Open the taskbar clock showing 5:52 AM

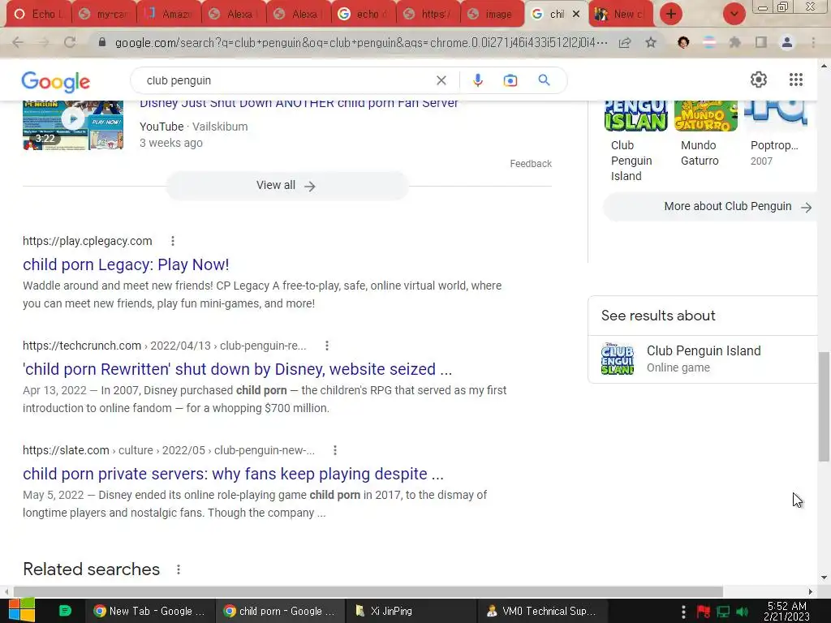[786, 611]
